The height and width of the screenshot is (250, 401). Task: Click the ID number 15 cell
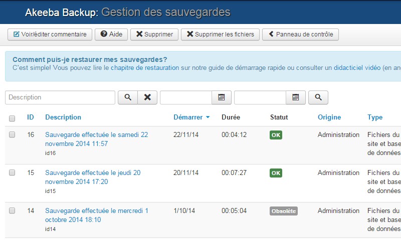[31, 172]
